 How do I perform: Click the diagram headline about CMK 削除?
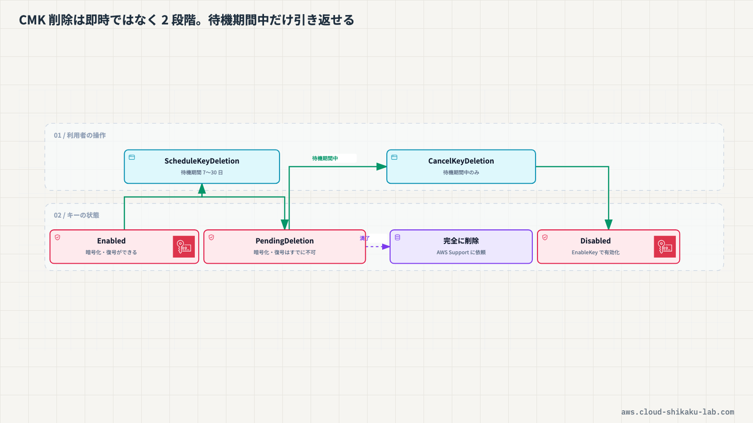[186, 20]
